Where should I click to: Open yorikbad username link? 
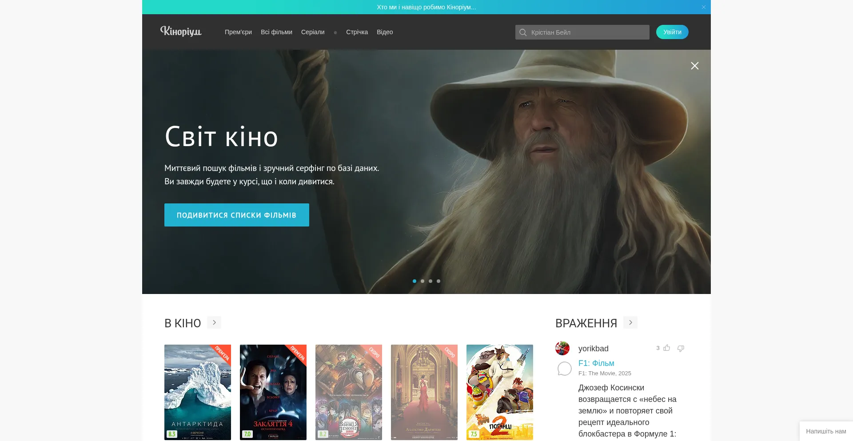pyautogui.click(x=594, y=349)
